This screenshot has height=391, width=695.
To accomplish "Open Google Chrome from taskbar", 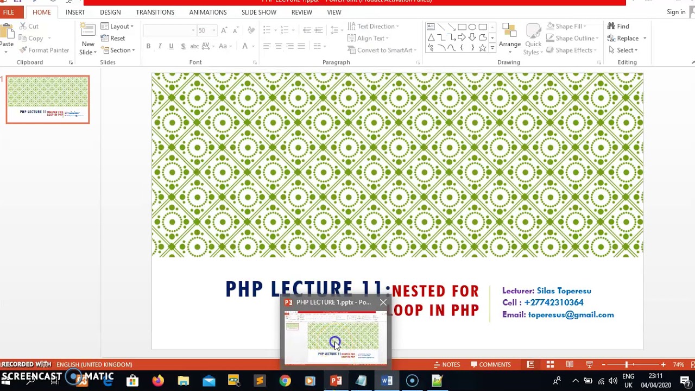I will 285,381.
